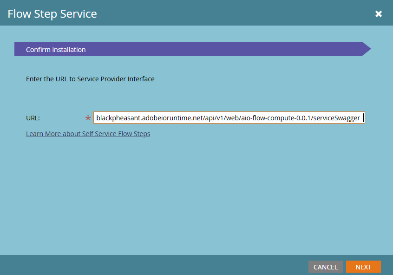The height and width of the screenshot is (275, 393).
Task: Click the red required asterisk icon
Action: 88,118
